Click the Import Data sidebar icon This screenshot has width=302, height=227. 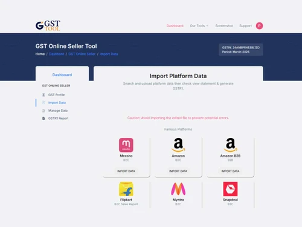[x=43, y=102]
